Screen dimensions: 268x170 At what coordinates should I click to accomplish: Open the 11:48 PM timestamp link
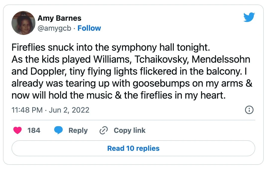click(27, 110)
